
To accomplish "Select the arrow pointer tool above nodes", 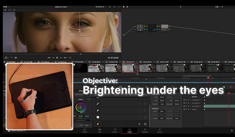I will [124, 7].
